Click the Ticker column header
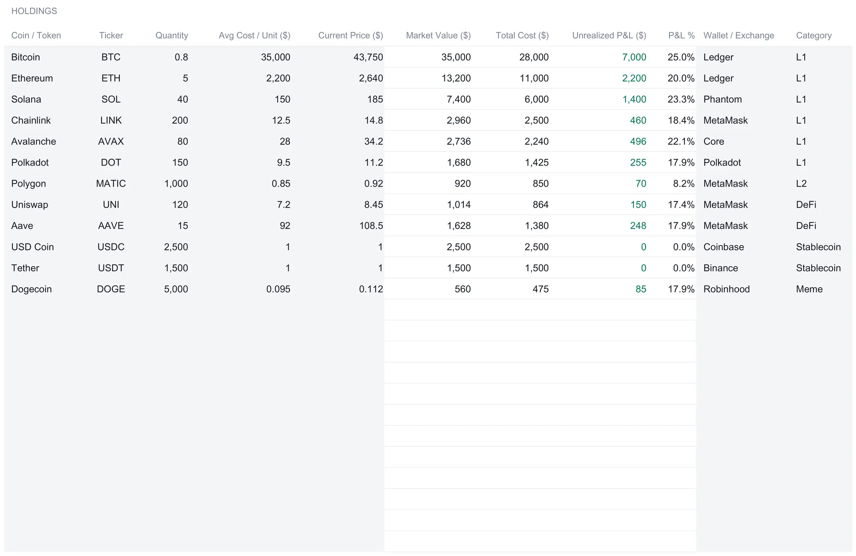 (111, 36)
